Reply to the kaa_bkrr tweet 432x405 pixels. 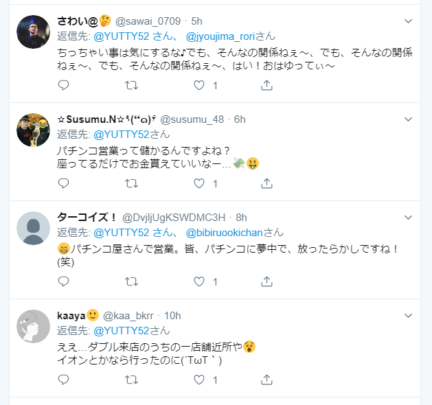63,380
